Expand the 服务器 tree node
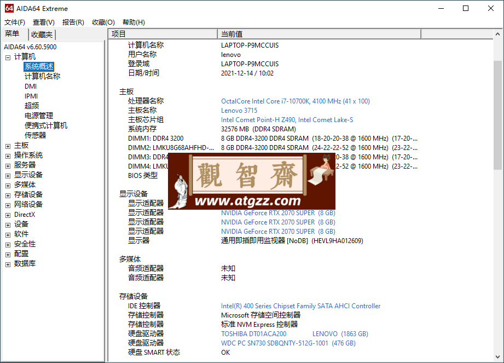 (x=8, y=166)
